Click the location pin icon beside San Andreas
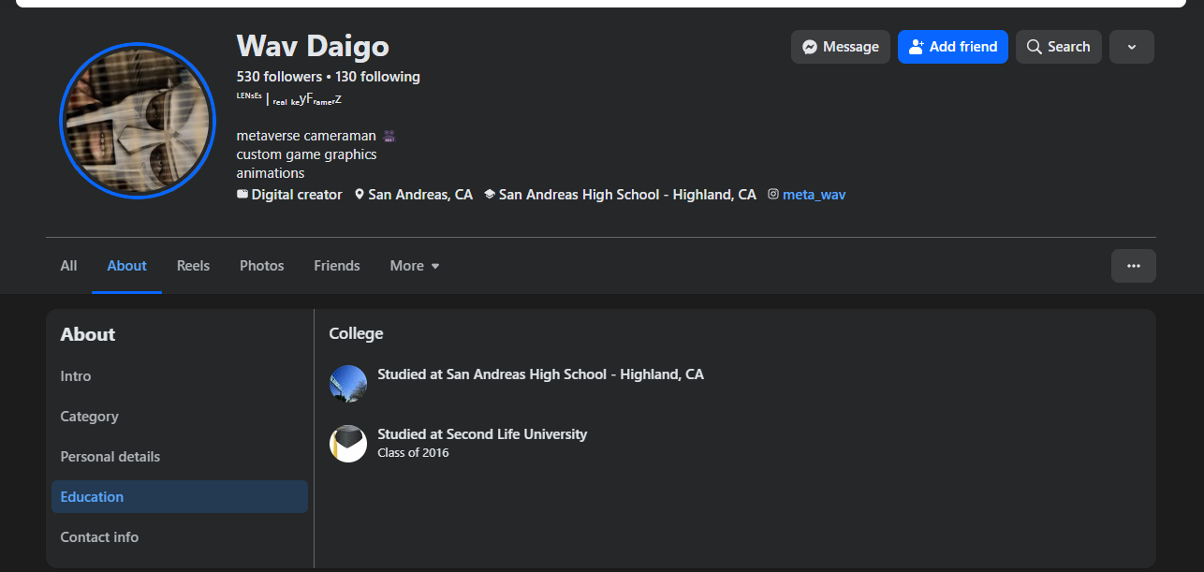1204x572 pixels. (x=360, y=195)
